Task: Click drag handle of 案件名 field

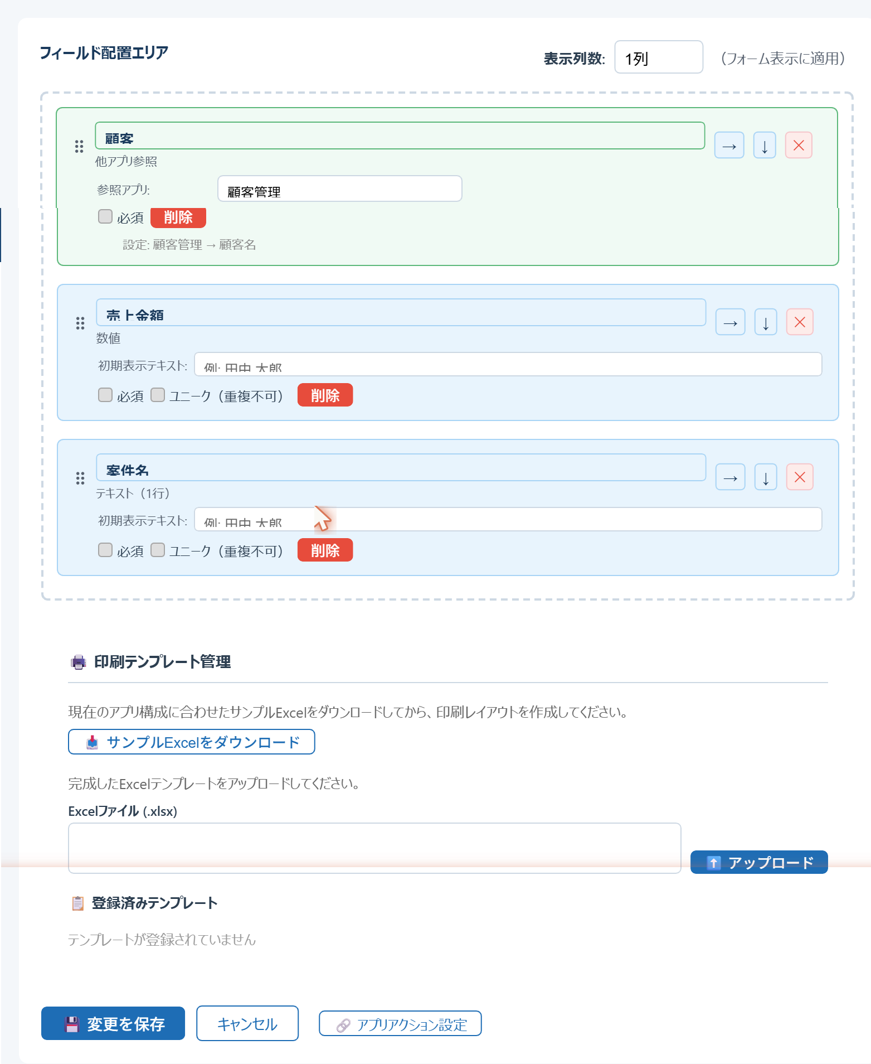Action: point(80,478)
